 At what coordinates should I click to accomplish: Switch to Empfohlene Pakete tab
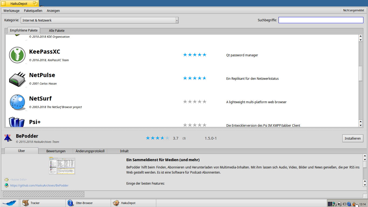(x=24, y=30)
